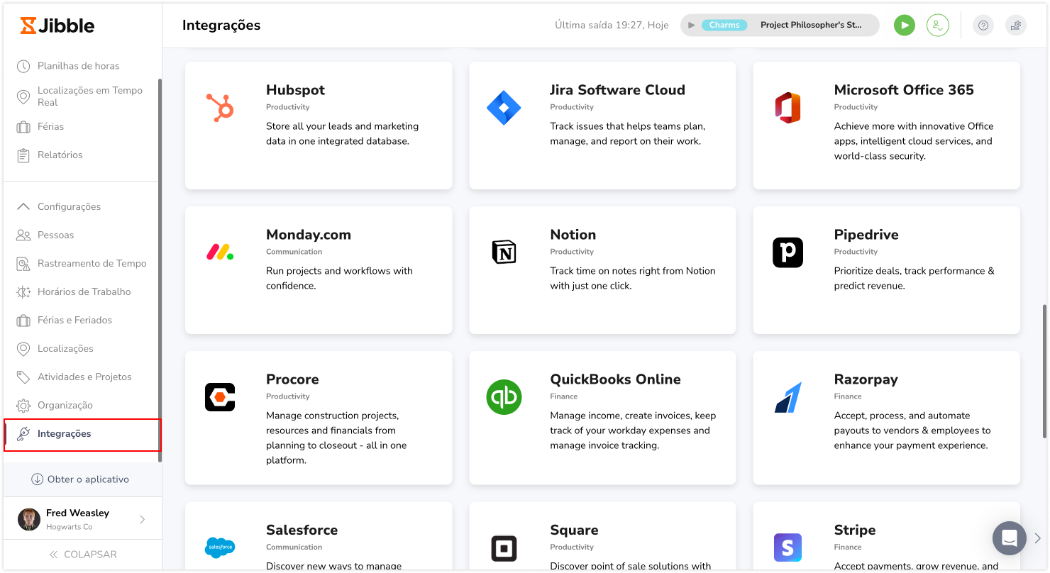Click the Organização gear icon
The height and width of the screenshot is (573, 1050).
click(23, 405)
